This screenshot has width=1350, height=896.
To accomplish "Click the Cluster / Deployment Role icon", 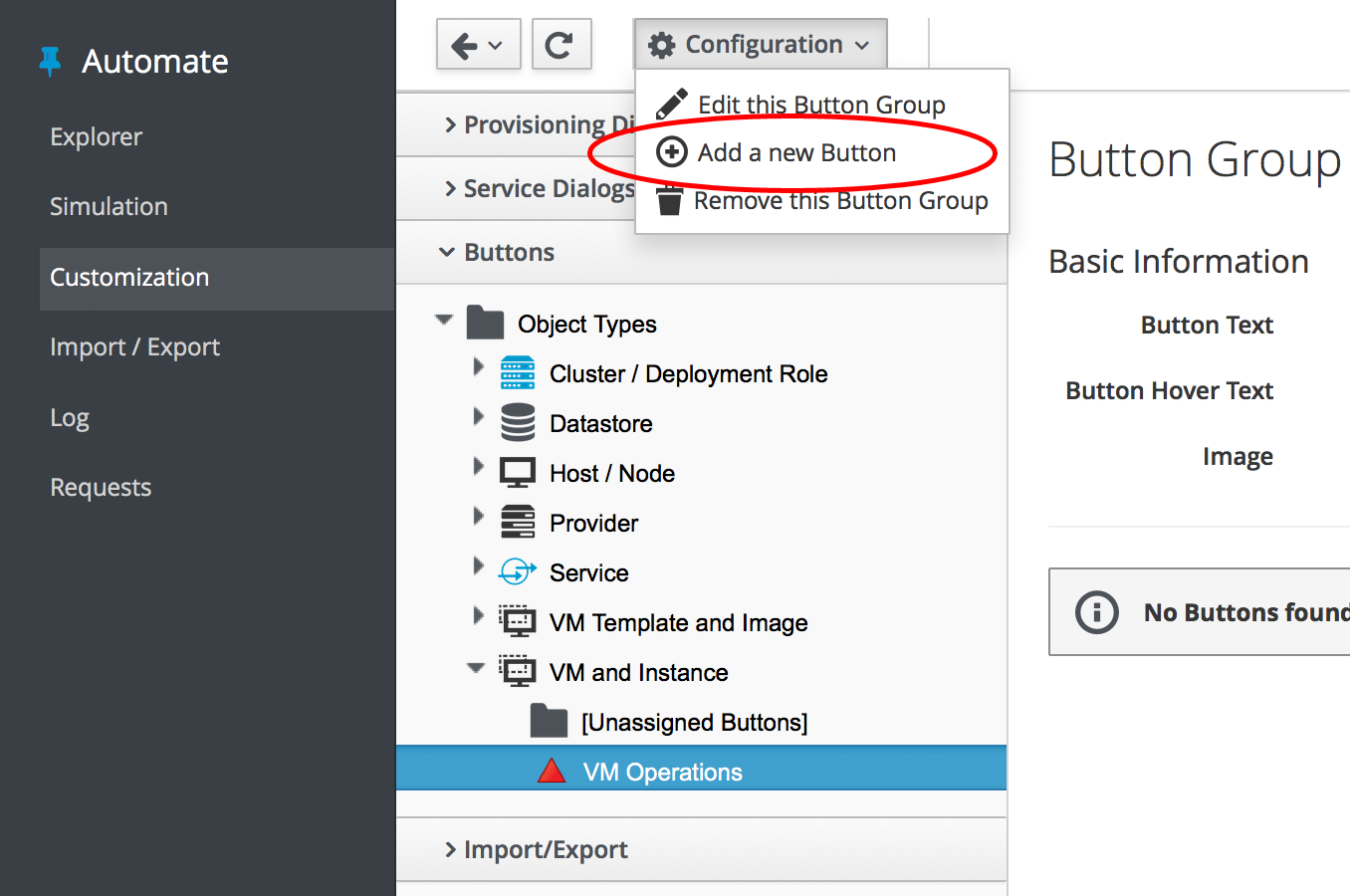I will point(518,373).
